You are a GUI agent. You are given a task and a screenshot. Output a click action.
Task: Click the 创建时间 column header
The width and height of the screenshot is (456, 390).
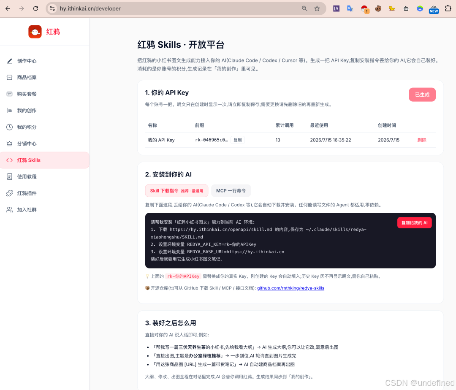[387, 125]
